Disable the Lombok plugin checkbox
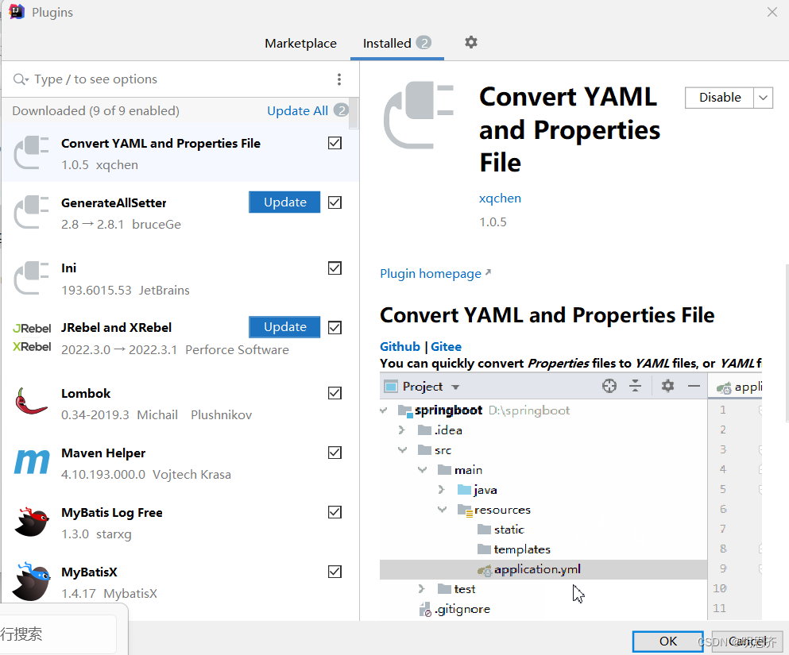The image size is (789, 655). 335,393
